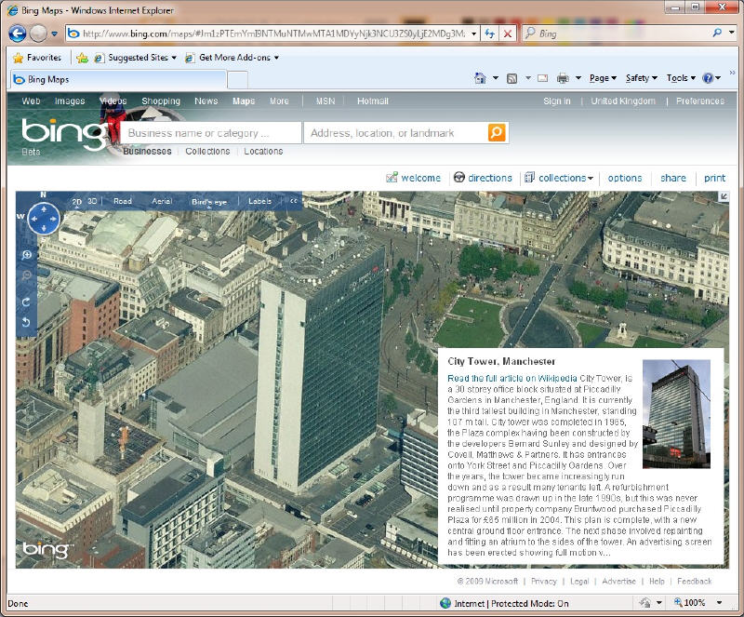Screen dimensions: 744x617
Task: Click Read the full article on Wikipedia
Action: (512, 379)
